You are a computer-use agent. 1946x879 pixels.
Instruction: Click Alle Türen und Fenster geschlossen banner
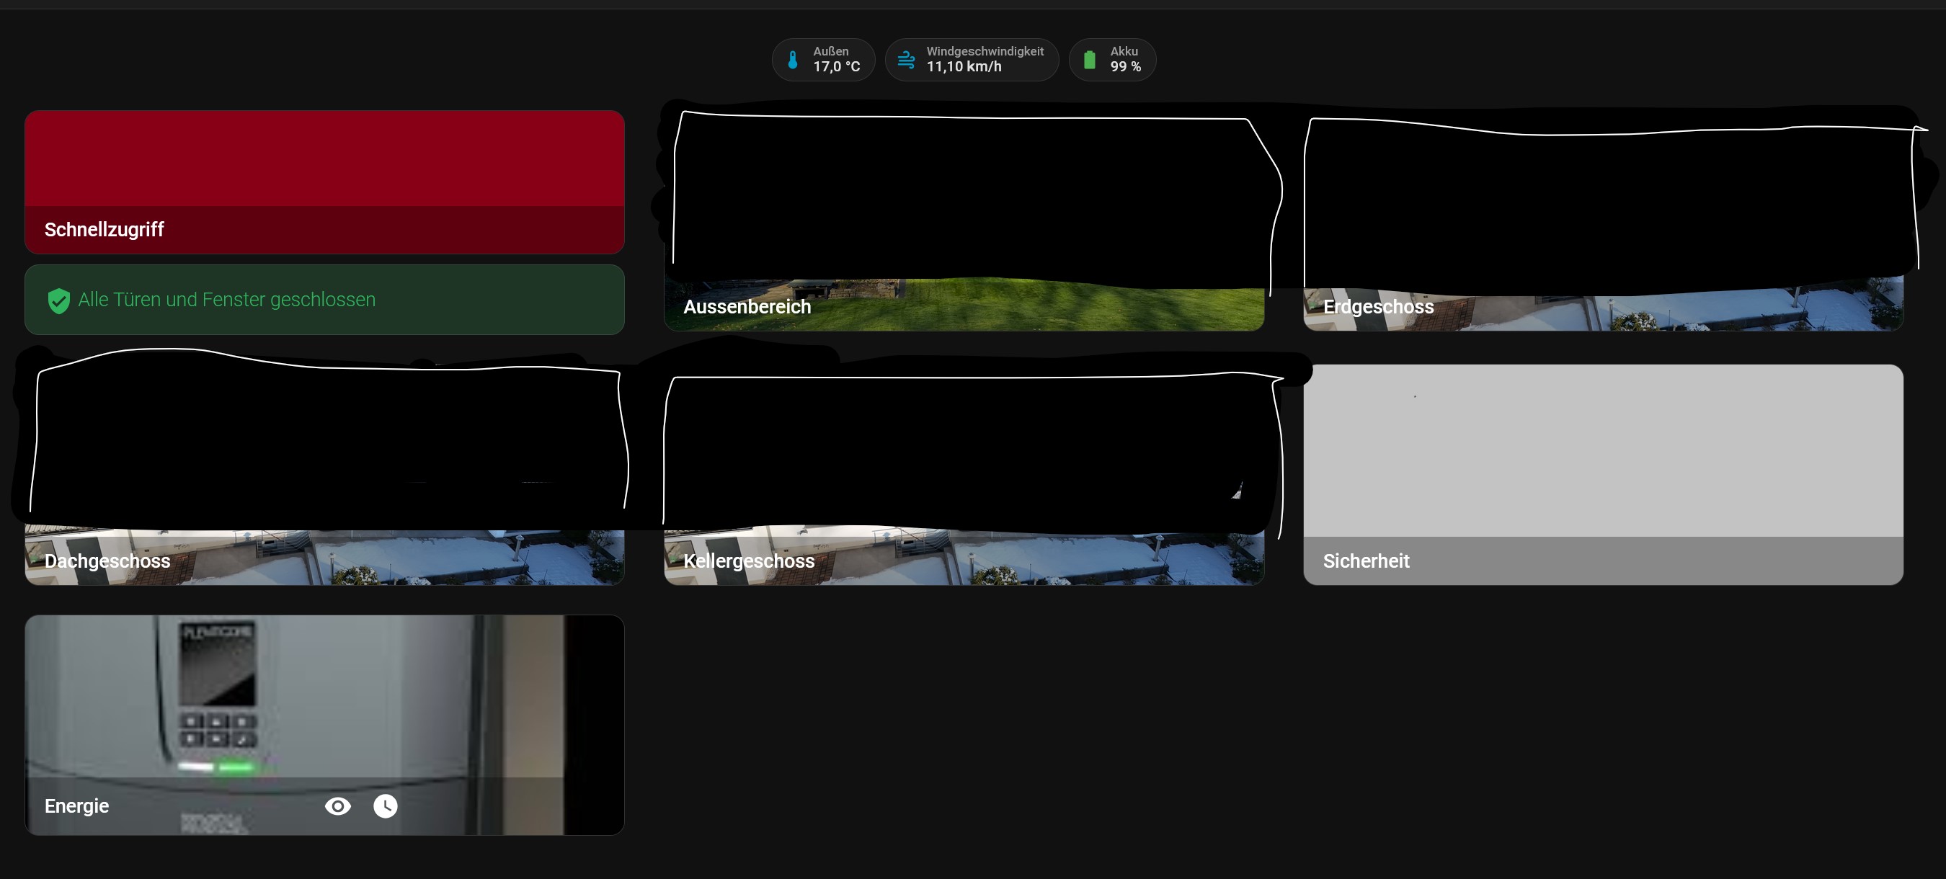325,300
